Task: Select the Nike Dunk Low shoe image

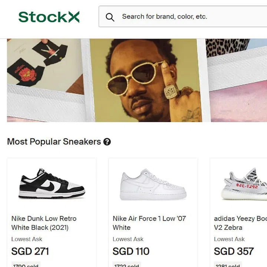Action: coord(52,184)
